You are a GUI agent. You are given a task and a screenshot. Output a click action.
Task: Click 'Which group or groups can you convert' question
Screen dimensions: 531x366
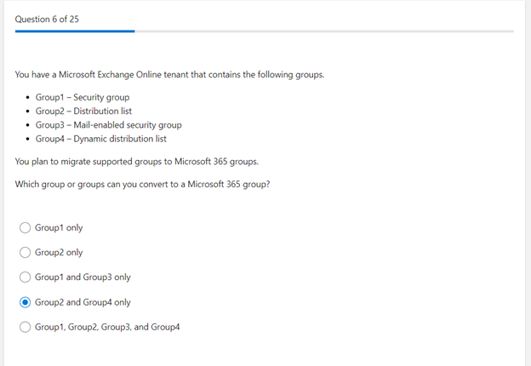coord(142,184)
